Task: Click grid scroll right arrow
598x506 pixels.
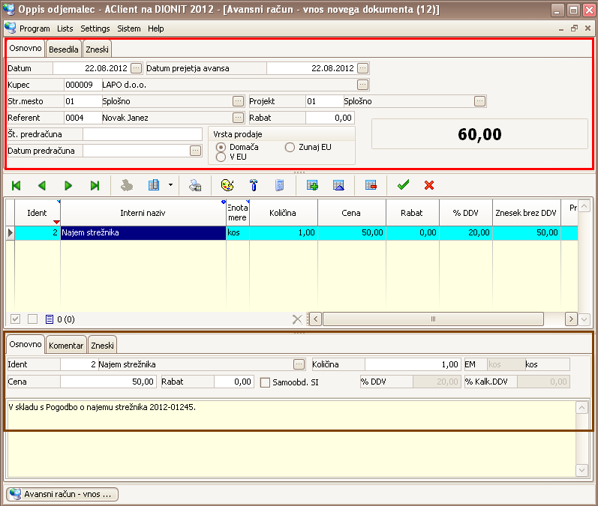Action: (570, 319)
